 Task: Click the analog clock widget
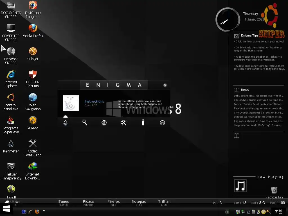[228, 19]
